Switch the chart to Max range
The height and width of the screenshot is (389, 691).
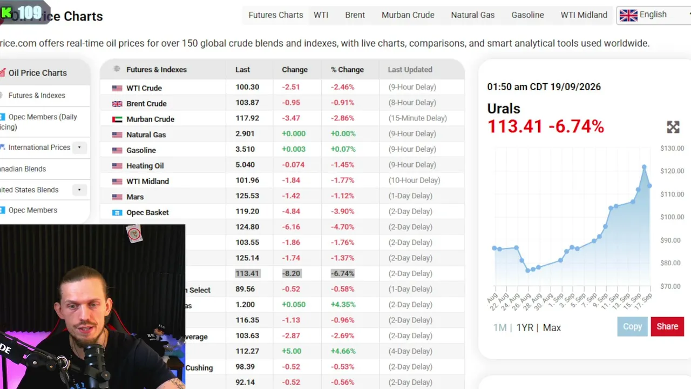552,327
